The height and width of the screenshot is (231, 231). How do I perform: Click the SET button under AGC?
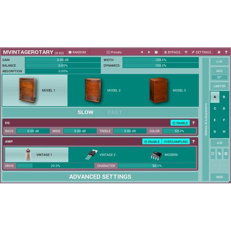point(219,77)
